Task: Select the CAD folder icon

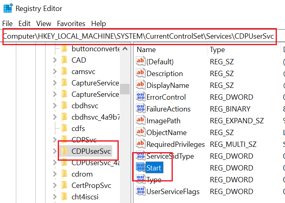Action: click(x=64, y=60)
